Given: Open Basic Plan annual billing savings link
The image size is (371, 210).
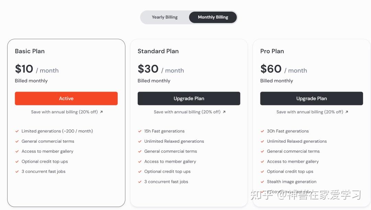Looking at the screenshot, I should click(x=64, y=112).
